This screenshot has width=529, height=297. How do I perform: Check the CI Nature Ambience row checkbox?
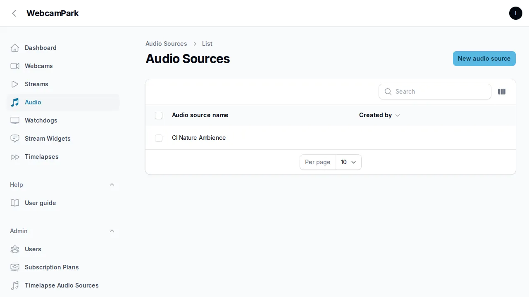pos(159,138)
